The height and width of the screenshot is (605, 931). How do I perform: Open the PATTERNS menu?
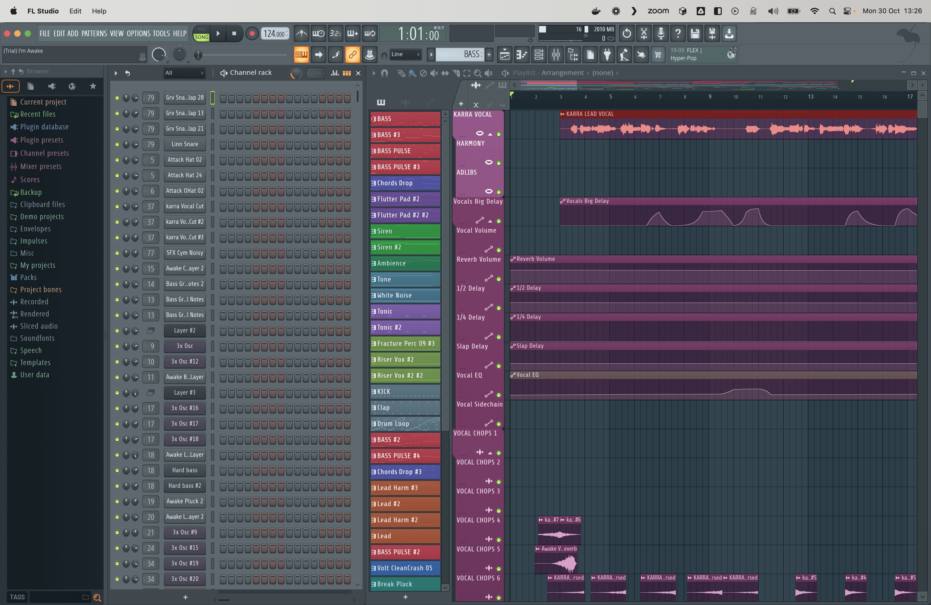94,34
